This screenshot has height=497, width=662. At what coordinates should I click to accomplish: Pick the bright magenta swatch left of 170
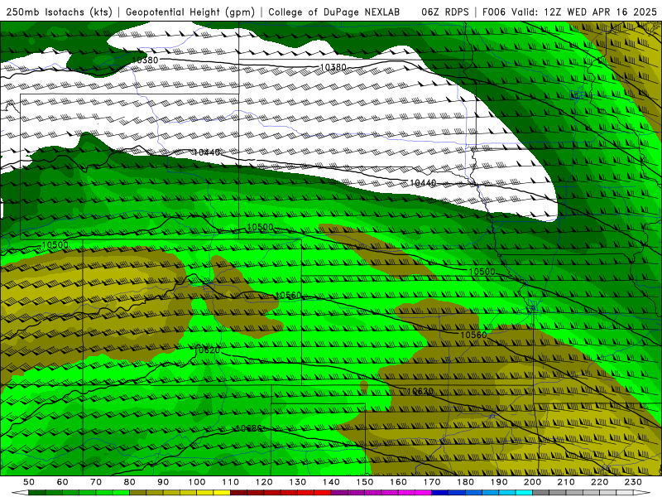click(423, 493)
